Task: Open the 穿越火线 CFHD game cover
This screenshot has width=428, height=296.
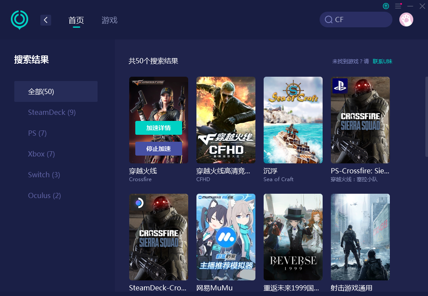Action: coord(226,120)
